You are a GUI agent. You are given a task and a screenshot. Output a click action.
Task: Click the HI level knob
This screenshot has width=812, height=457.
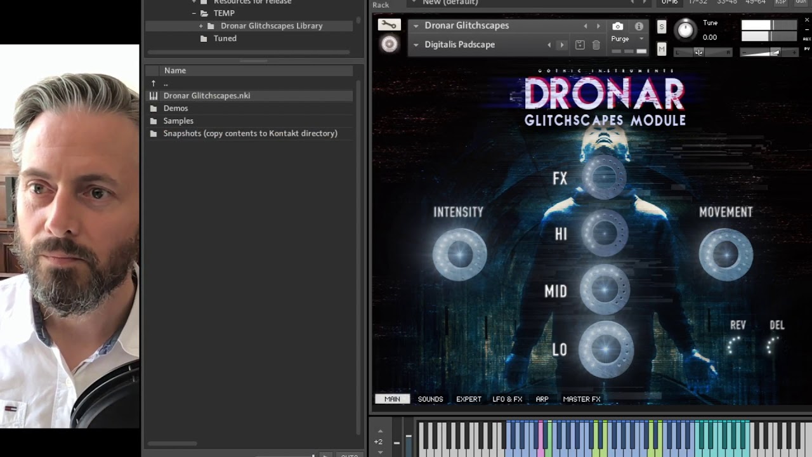(605, 234)
